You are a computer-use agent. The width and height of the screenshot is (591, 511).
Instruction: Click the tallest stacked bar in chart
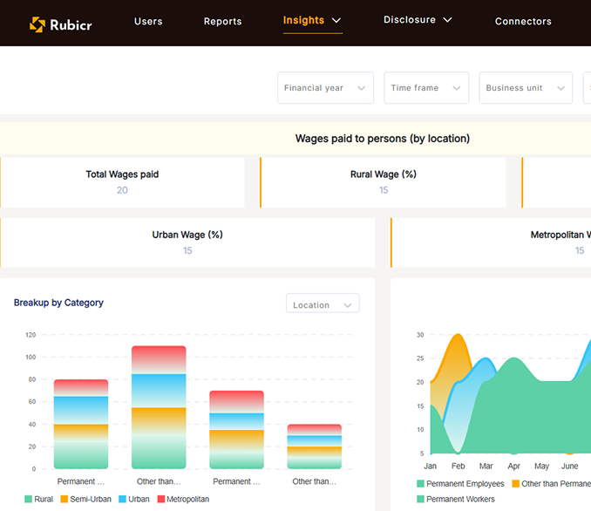(x=159, y=407)
